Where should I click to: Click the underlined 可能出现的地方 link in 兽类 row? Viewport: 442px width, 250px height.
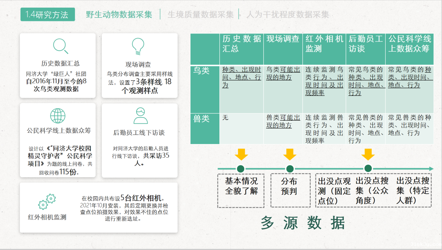pyautogui.click(x=283, y=121)
